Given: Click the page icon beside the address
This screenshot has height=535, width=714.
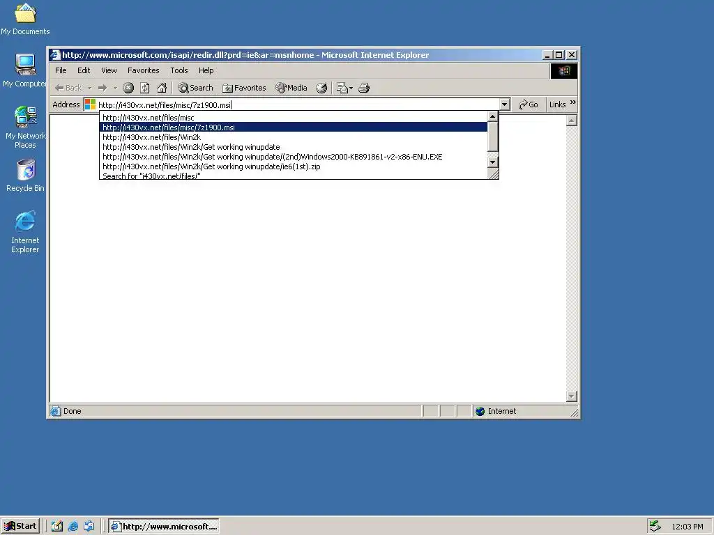Looking at the screenshot, I should 90,104.
